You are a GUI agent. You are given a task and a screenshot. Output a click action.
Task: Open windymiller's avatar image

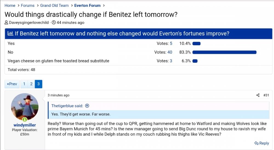click(x=25, y=107)
